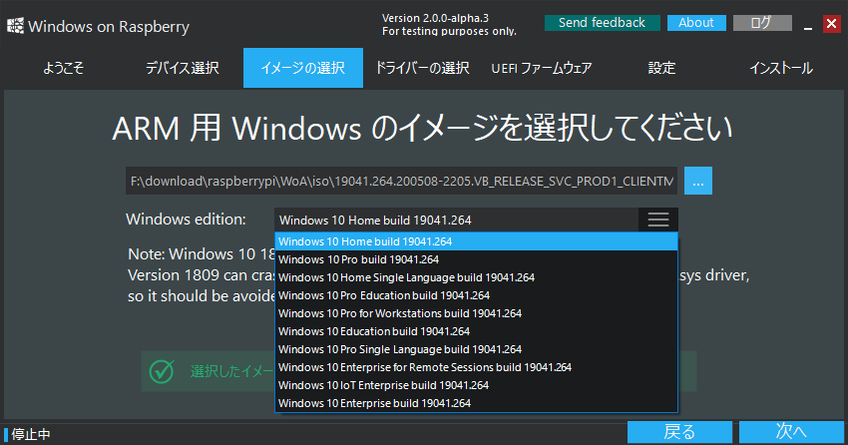Browse for image with the ... button
The width and height of the screenshot is (848, 445).
point(698,181)
